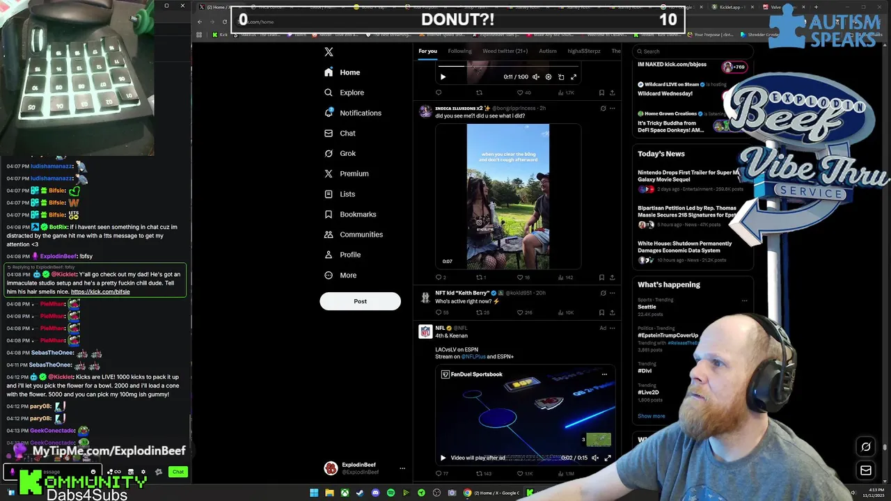Open FanDuel Sportsbook card options
891x501 pixels.
[x=604, y=374]
